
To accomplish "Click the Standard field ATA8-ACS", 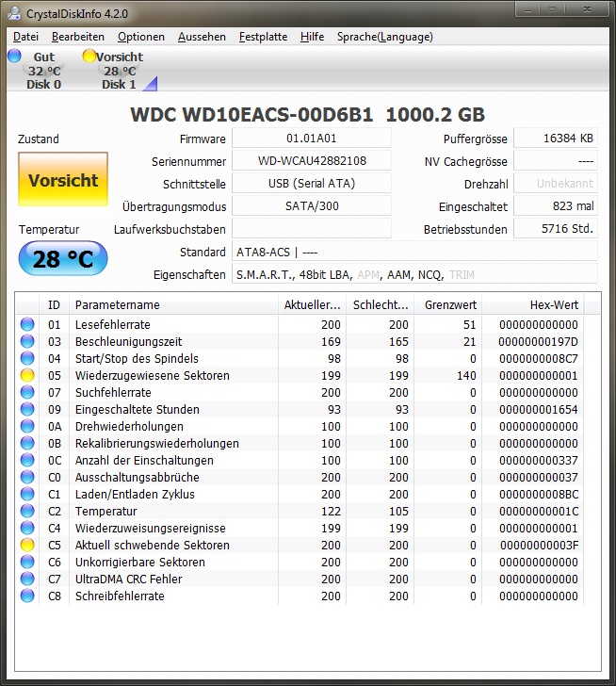I will (x=414, y=252).
